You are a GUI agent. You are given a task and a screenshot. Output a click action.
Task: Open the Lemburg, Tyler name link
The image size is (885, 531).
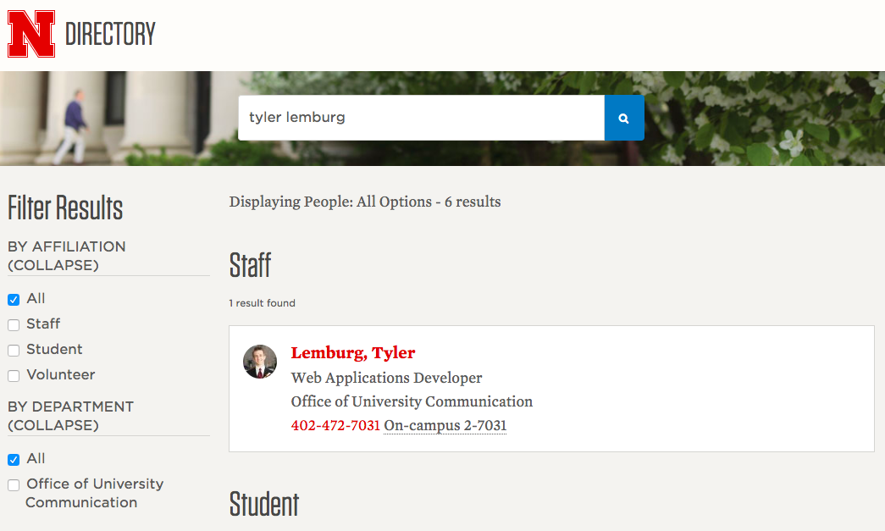coord(353,352)
